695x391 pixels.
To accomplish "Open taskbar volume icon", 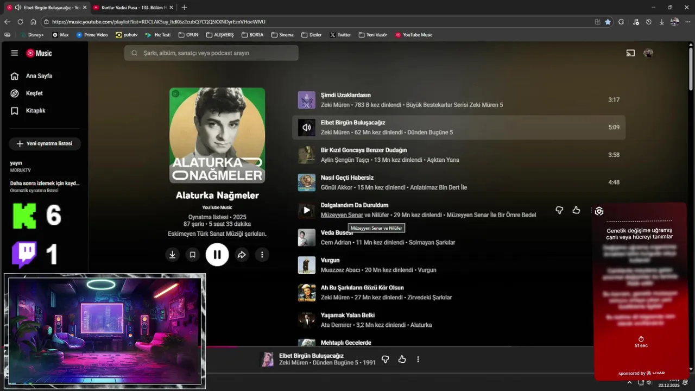I will [648, 382].
